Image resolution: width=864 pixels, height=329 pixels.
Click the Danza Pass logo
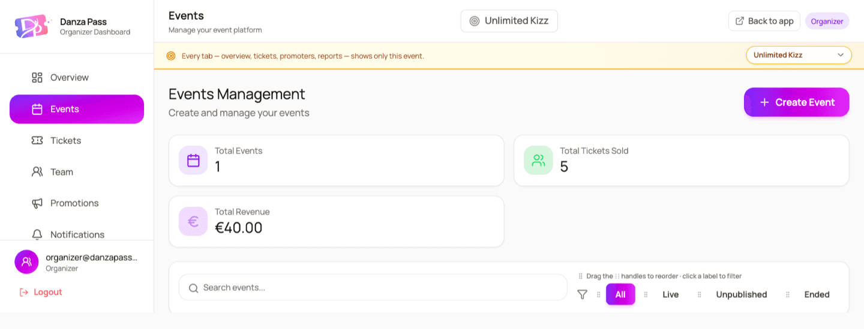32,26
